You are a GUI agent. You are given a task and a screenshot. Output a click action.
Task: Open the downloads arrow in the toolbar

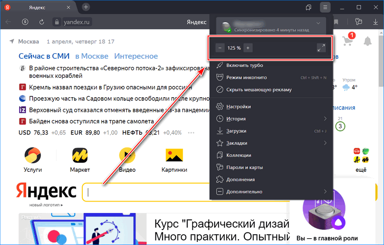[x=375, y=22]
